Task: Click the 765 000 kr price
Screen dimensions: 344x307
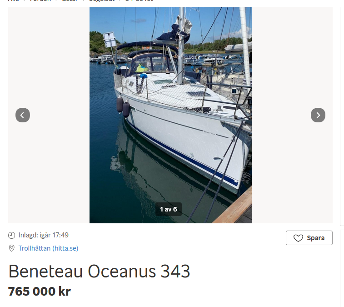Action: [40, 292]
